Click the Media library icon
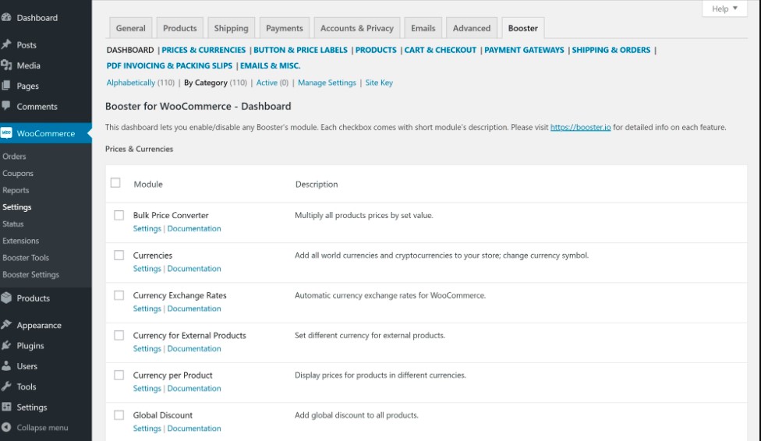This screenshot has width=761, height=441. point(5,65)
